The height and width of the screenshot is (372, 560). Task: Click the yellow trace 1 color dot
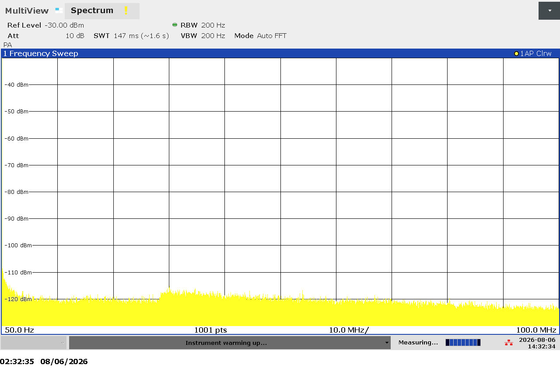click(x=516, y=53)
